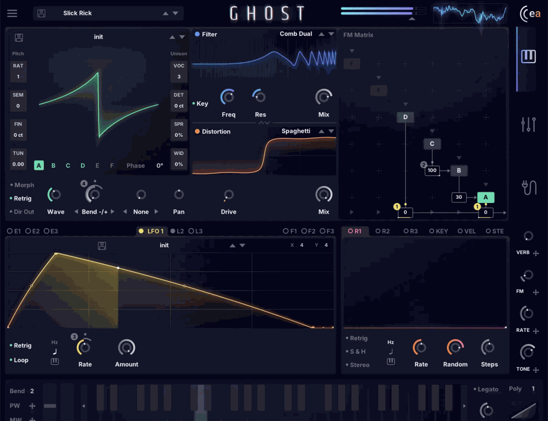548x421 pixels.
Task: Open the effects plug cable panel icon
Action: point(529,188)
